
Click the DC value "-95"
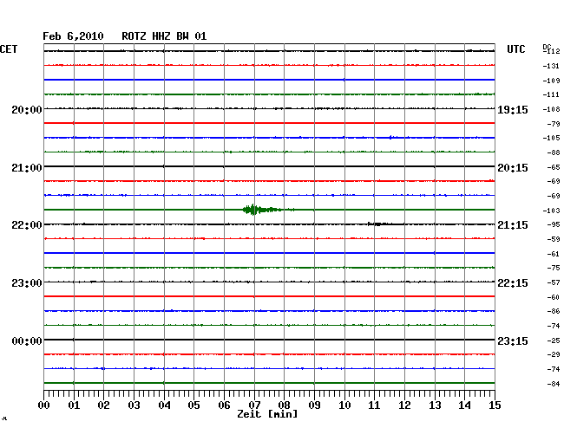tap(554, 224)
